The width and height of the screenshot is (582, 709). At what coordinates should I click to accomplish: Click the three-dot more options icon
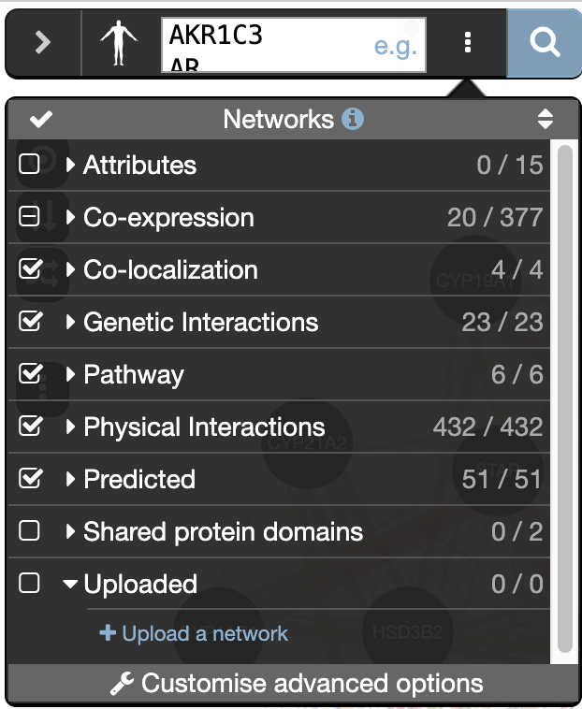click(468, 43)
